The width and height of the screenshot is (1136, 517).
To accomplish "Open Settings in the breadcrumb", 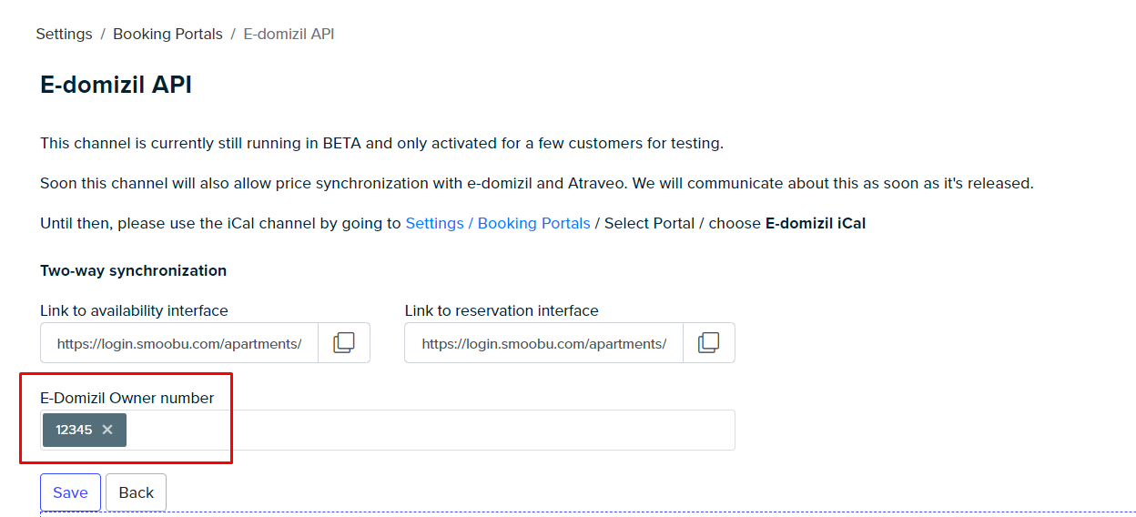I will coord(64,34).
